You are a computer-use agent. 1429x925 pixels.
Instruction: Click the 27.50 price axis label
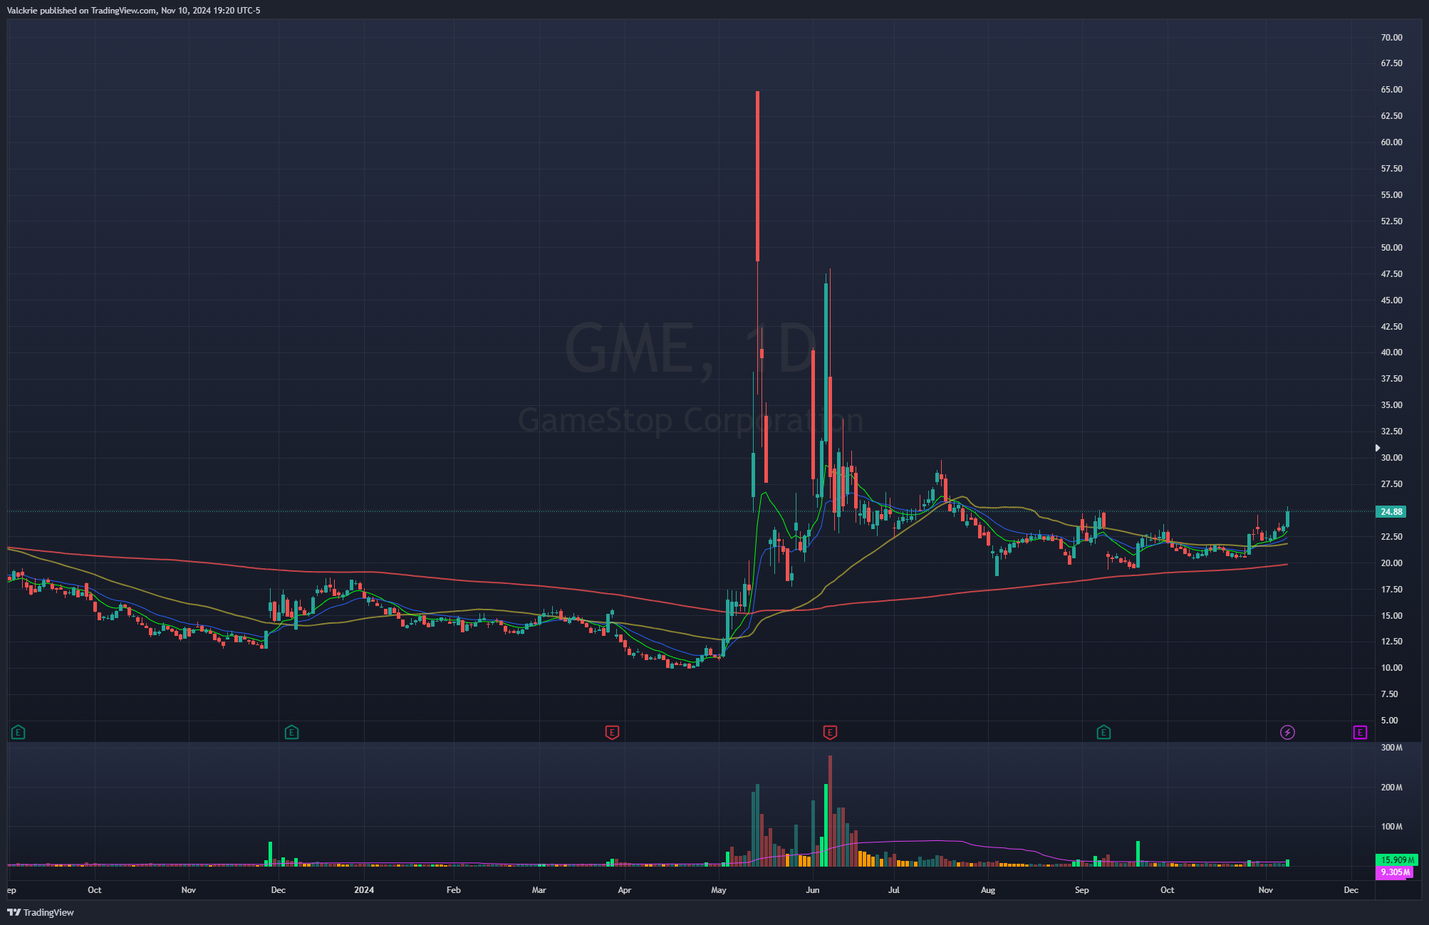(1391, 484)
